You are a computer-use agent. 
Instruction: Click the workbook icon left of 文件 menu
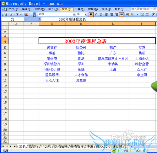click(x=4, y=9)
